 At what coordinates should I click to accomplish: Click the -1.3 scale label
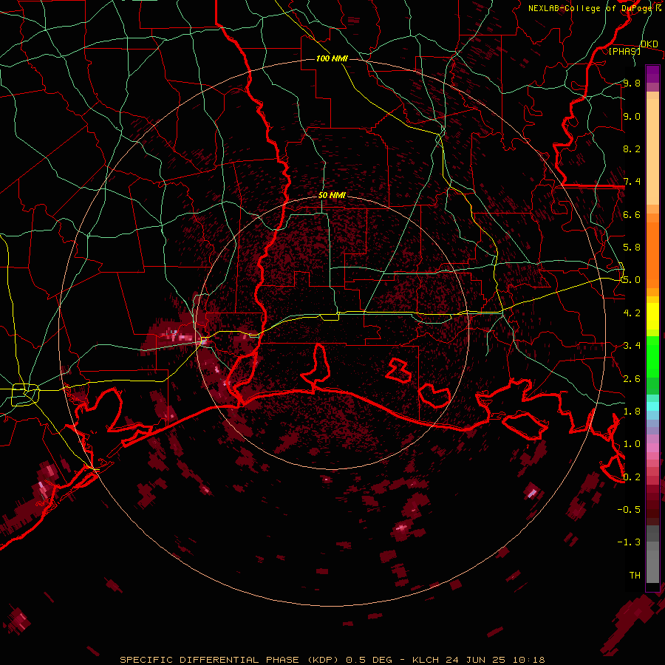coord(629,542)
